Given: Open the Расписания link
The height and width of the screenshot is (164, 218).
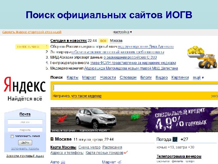Looking at the screenshot, I should point(112,147).
